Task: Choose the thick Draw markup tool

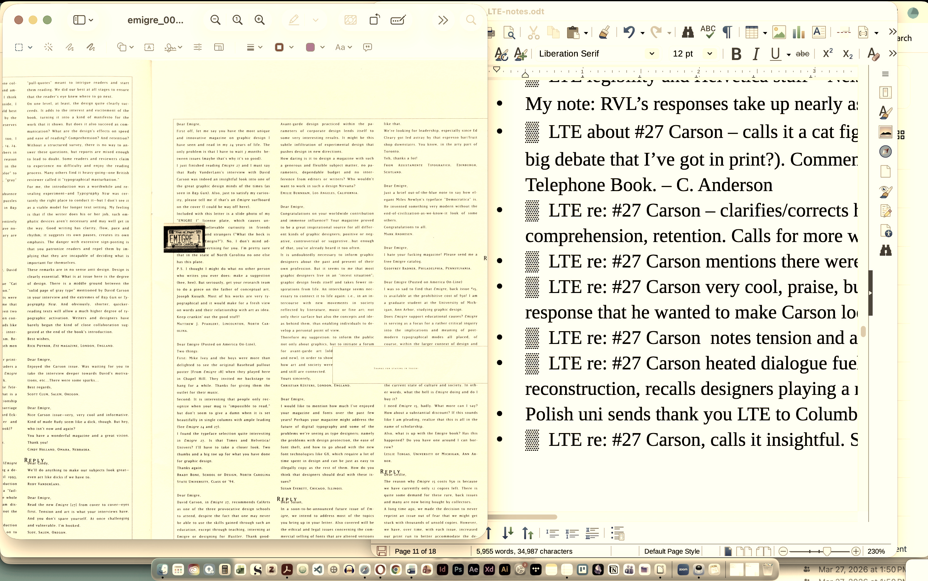Action: [91, 47]
